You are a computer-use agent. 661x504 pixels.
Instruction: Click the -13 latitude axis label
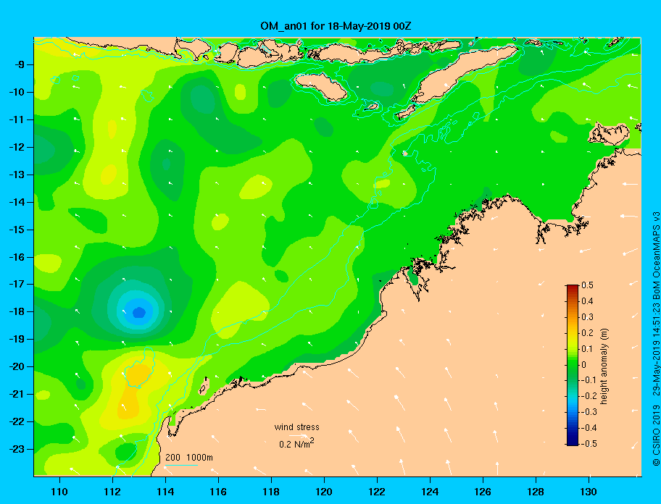pyautogui.click(x=17, y=175)
